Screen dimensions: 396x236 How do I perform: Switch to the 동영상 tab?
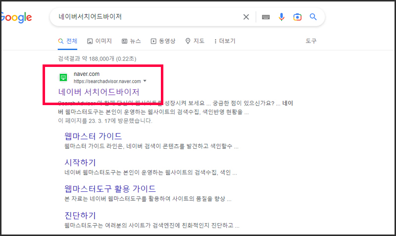point(163,41)
